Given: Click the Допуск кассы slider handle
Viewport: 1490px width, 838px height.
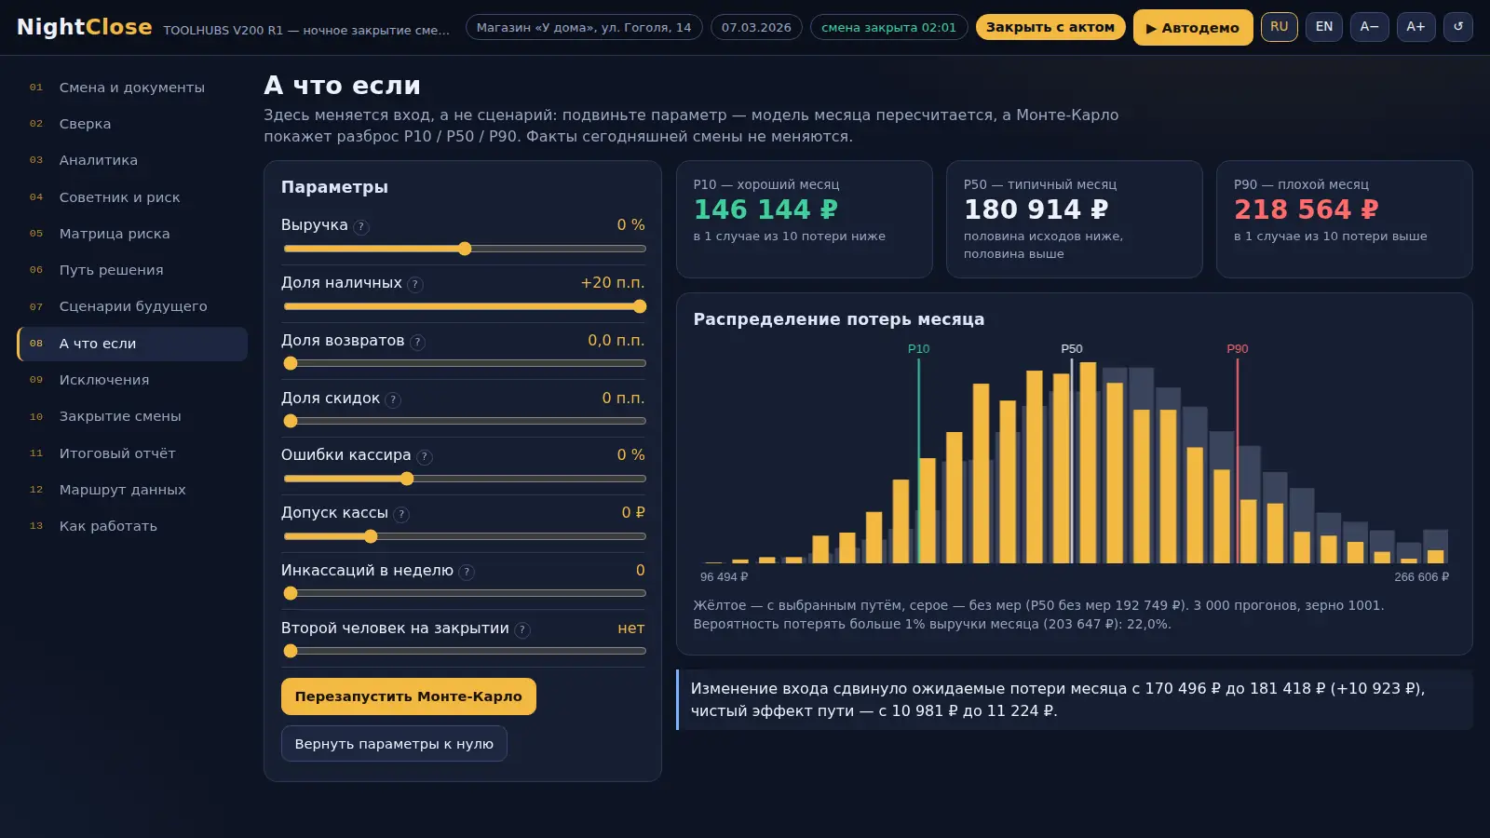Looking at the screenshot, I should (x=371, y=536).
